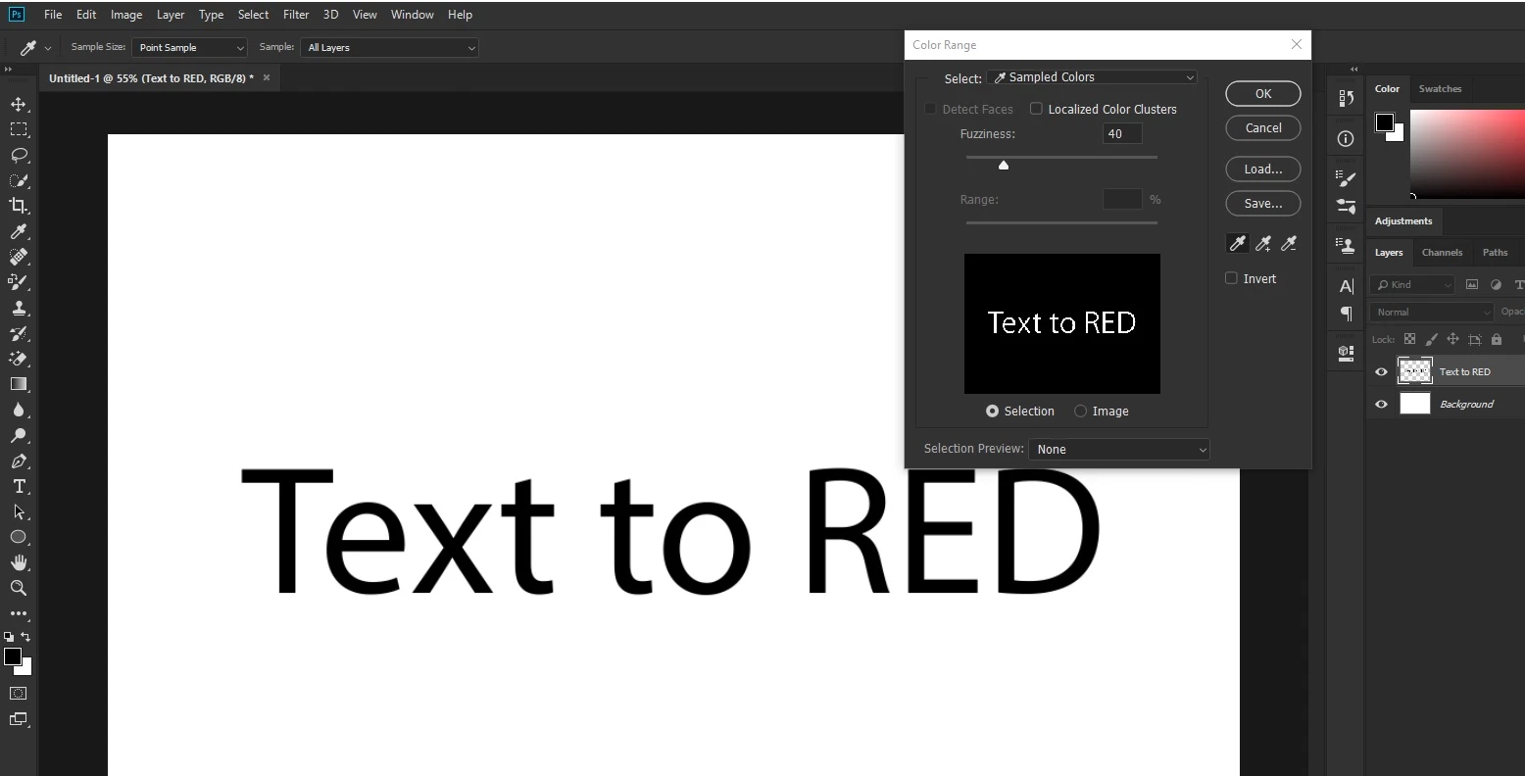Select the Spot Healing Brush tool
1525x776 pixels.
19,257
